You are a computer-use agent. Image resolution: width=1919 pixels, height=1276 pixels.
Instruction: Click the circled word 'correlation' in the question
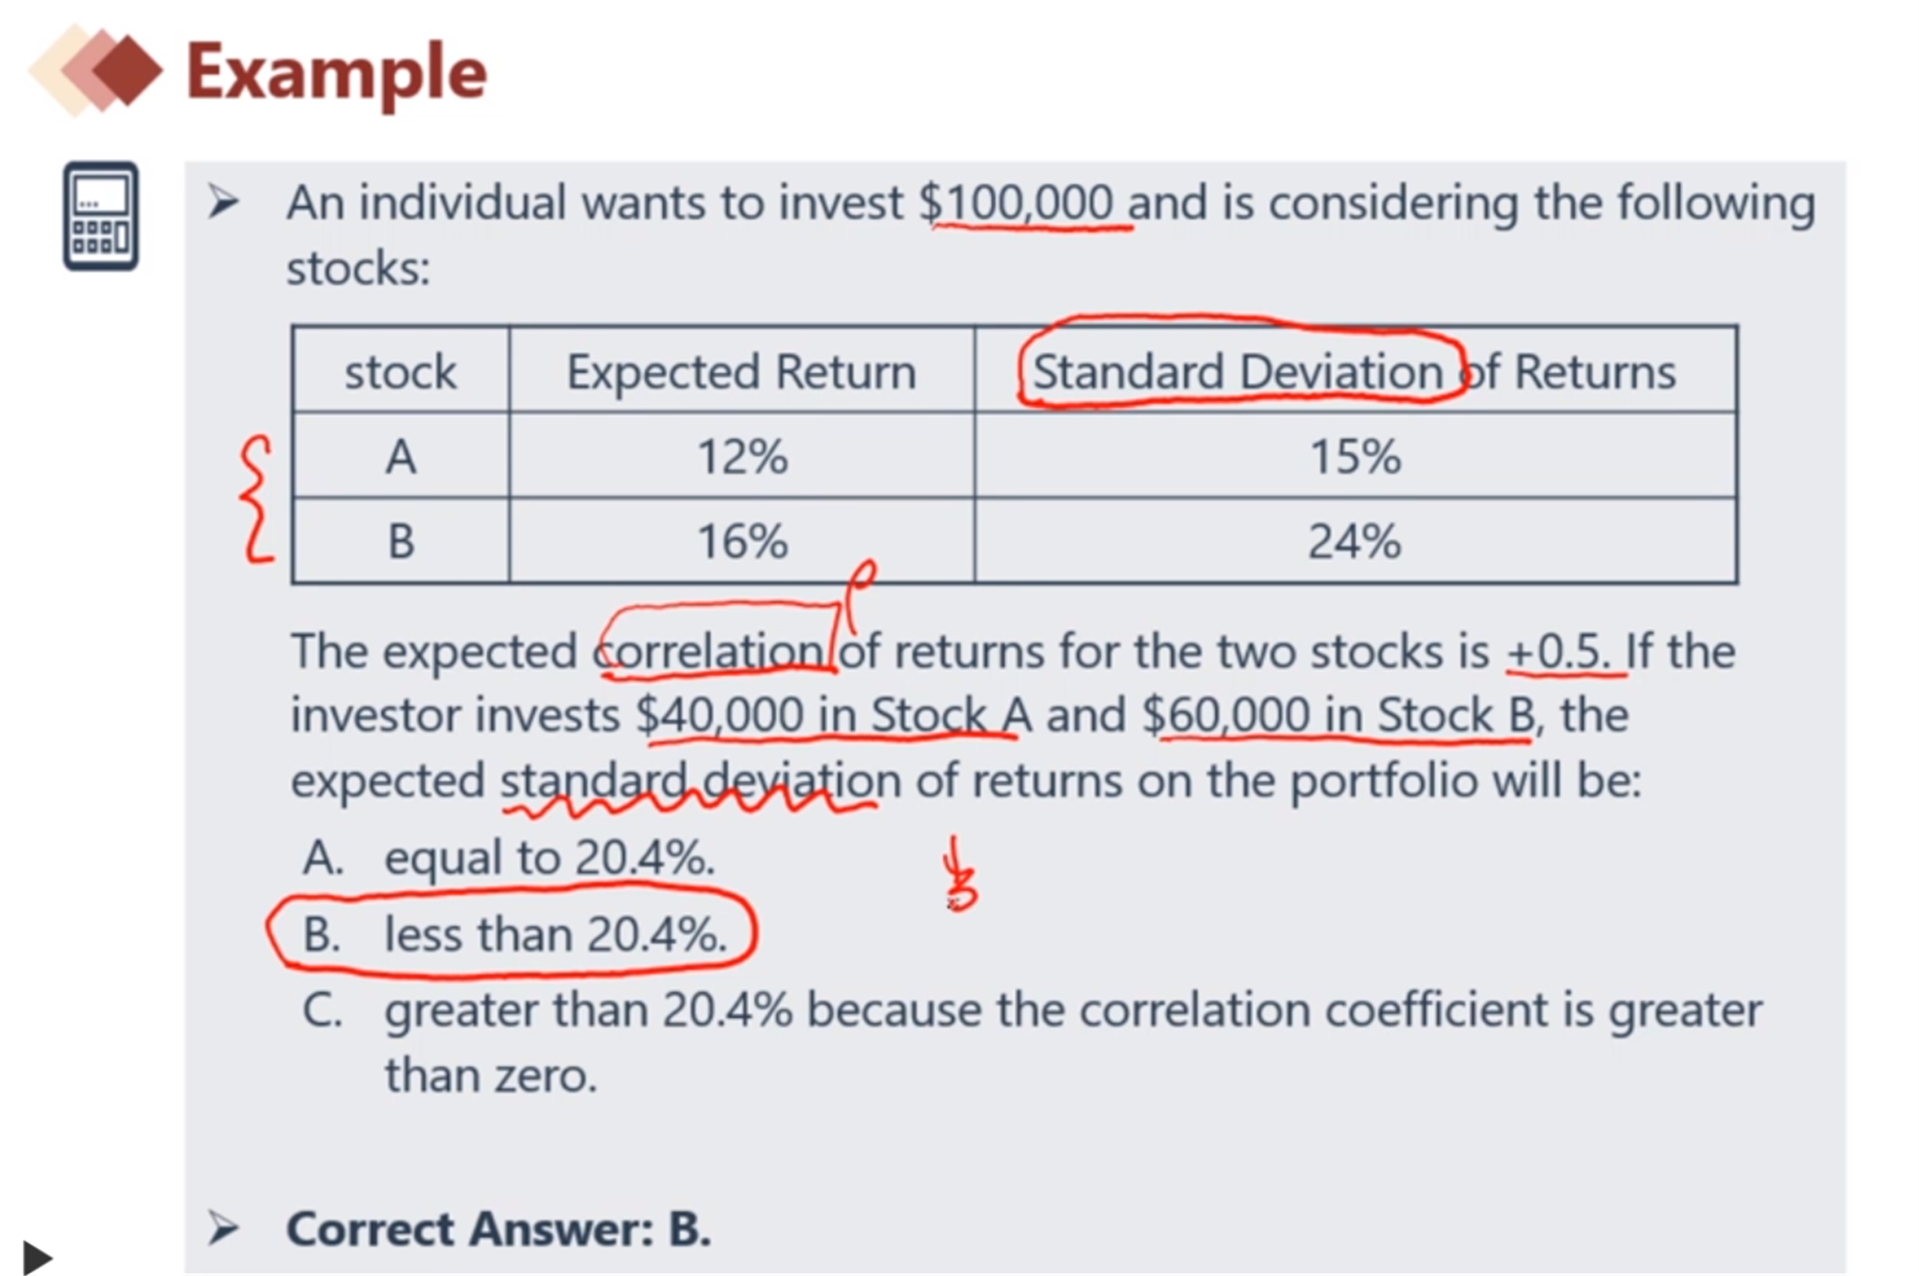[x=711, y=651]
